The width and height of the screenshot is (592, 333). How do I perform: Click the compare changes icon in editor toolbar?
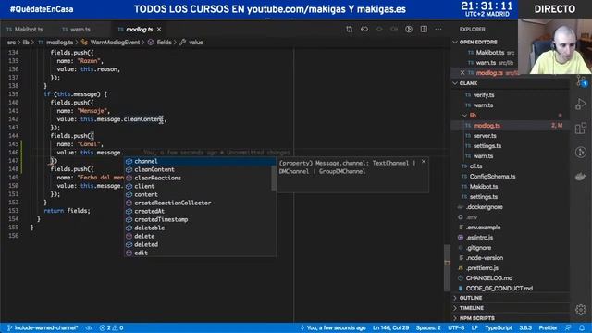coord(350,29)
